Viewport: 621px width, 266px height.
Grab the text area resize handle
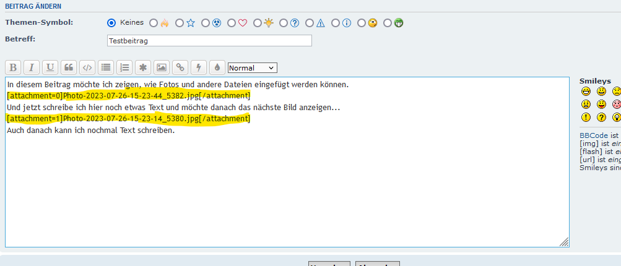point(564,242)
